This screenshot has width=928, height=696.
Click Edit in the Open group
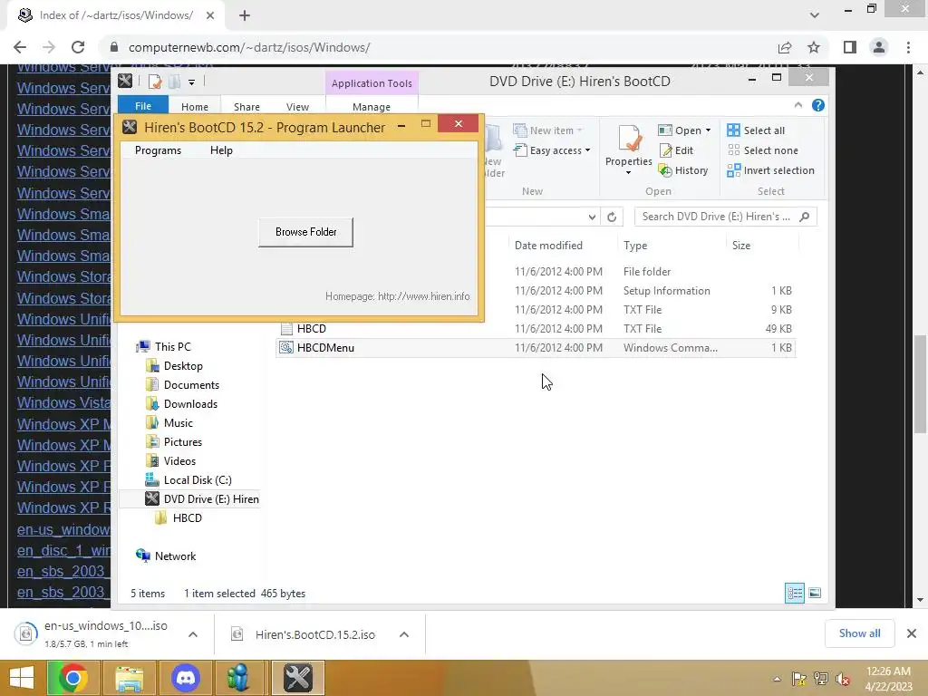(676, 150)
